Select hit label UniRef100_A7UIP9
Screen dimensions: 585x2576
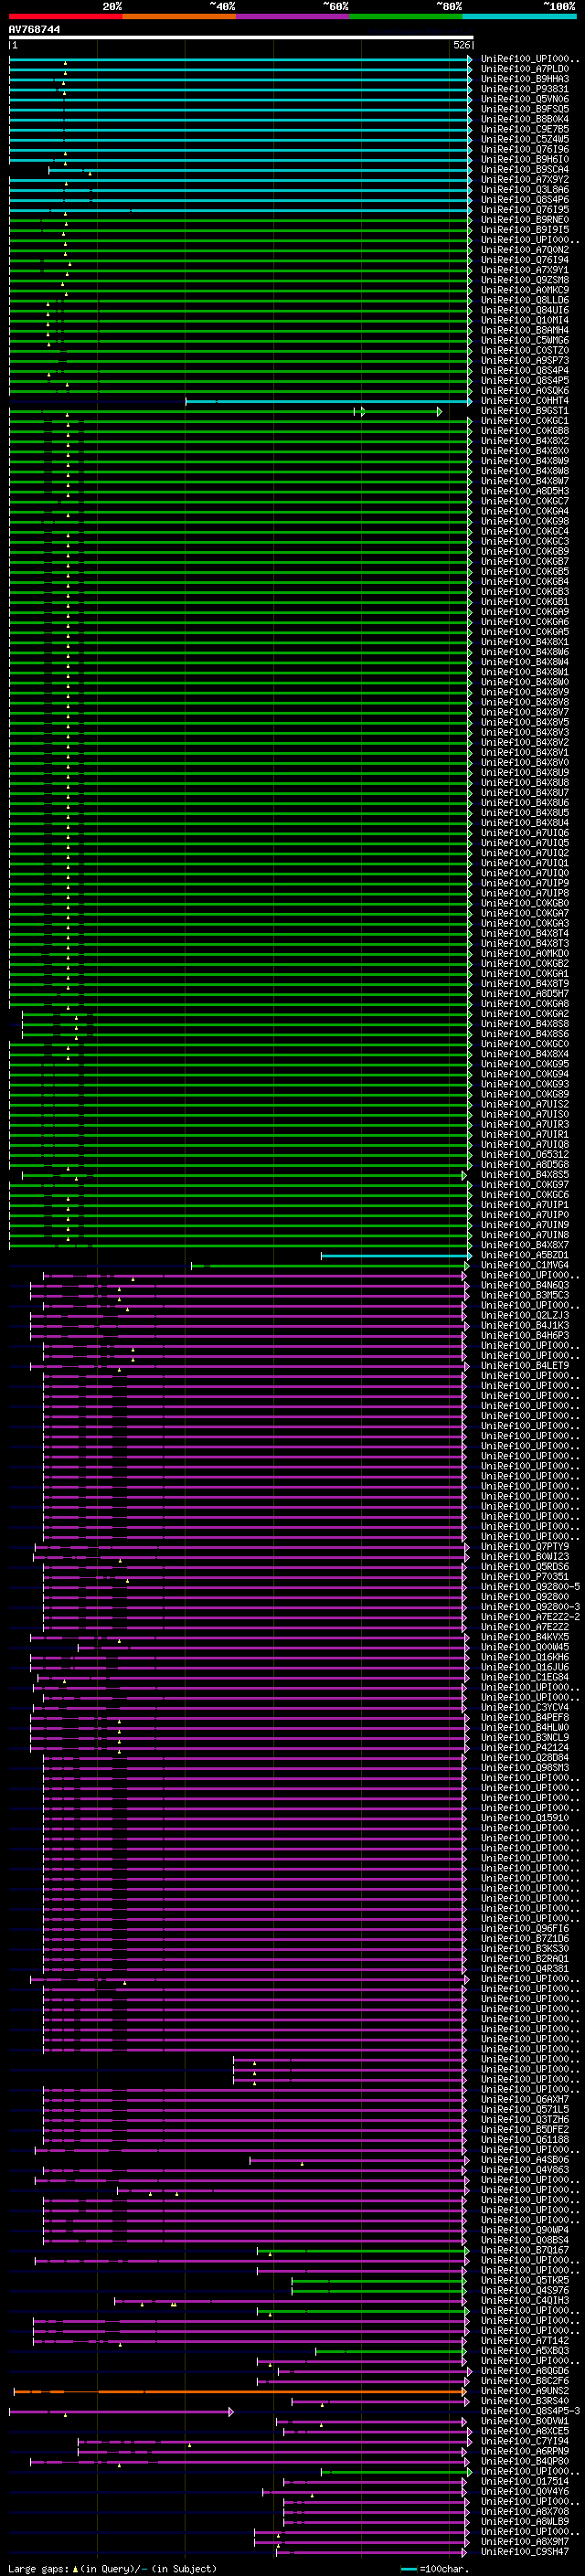(525, 884)
